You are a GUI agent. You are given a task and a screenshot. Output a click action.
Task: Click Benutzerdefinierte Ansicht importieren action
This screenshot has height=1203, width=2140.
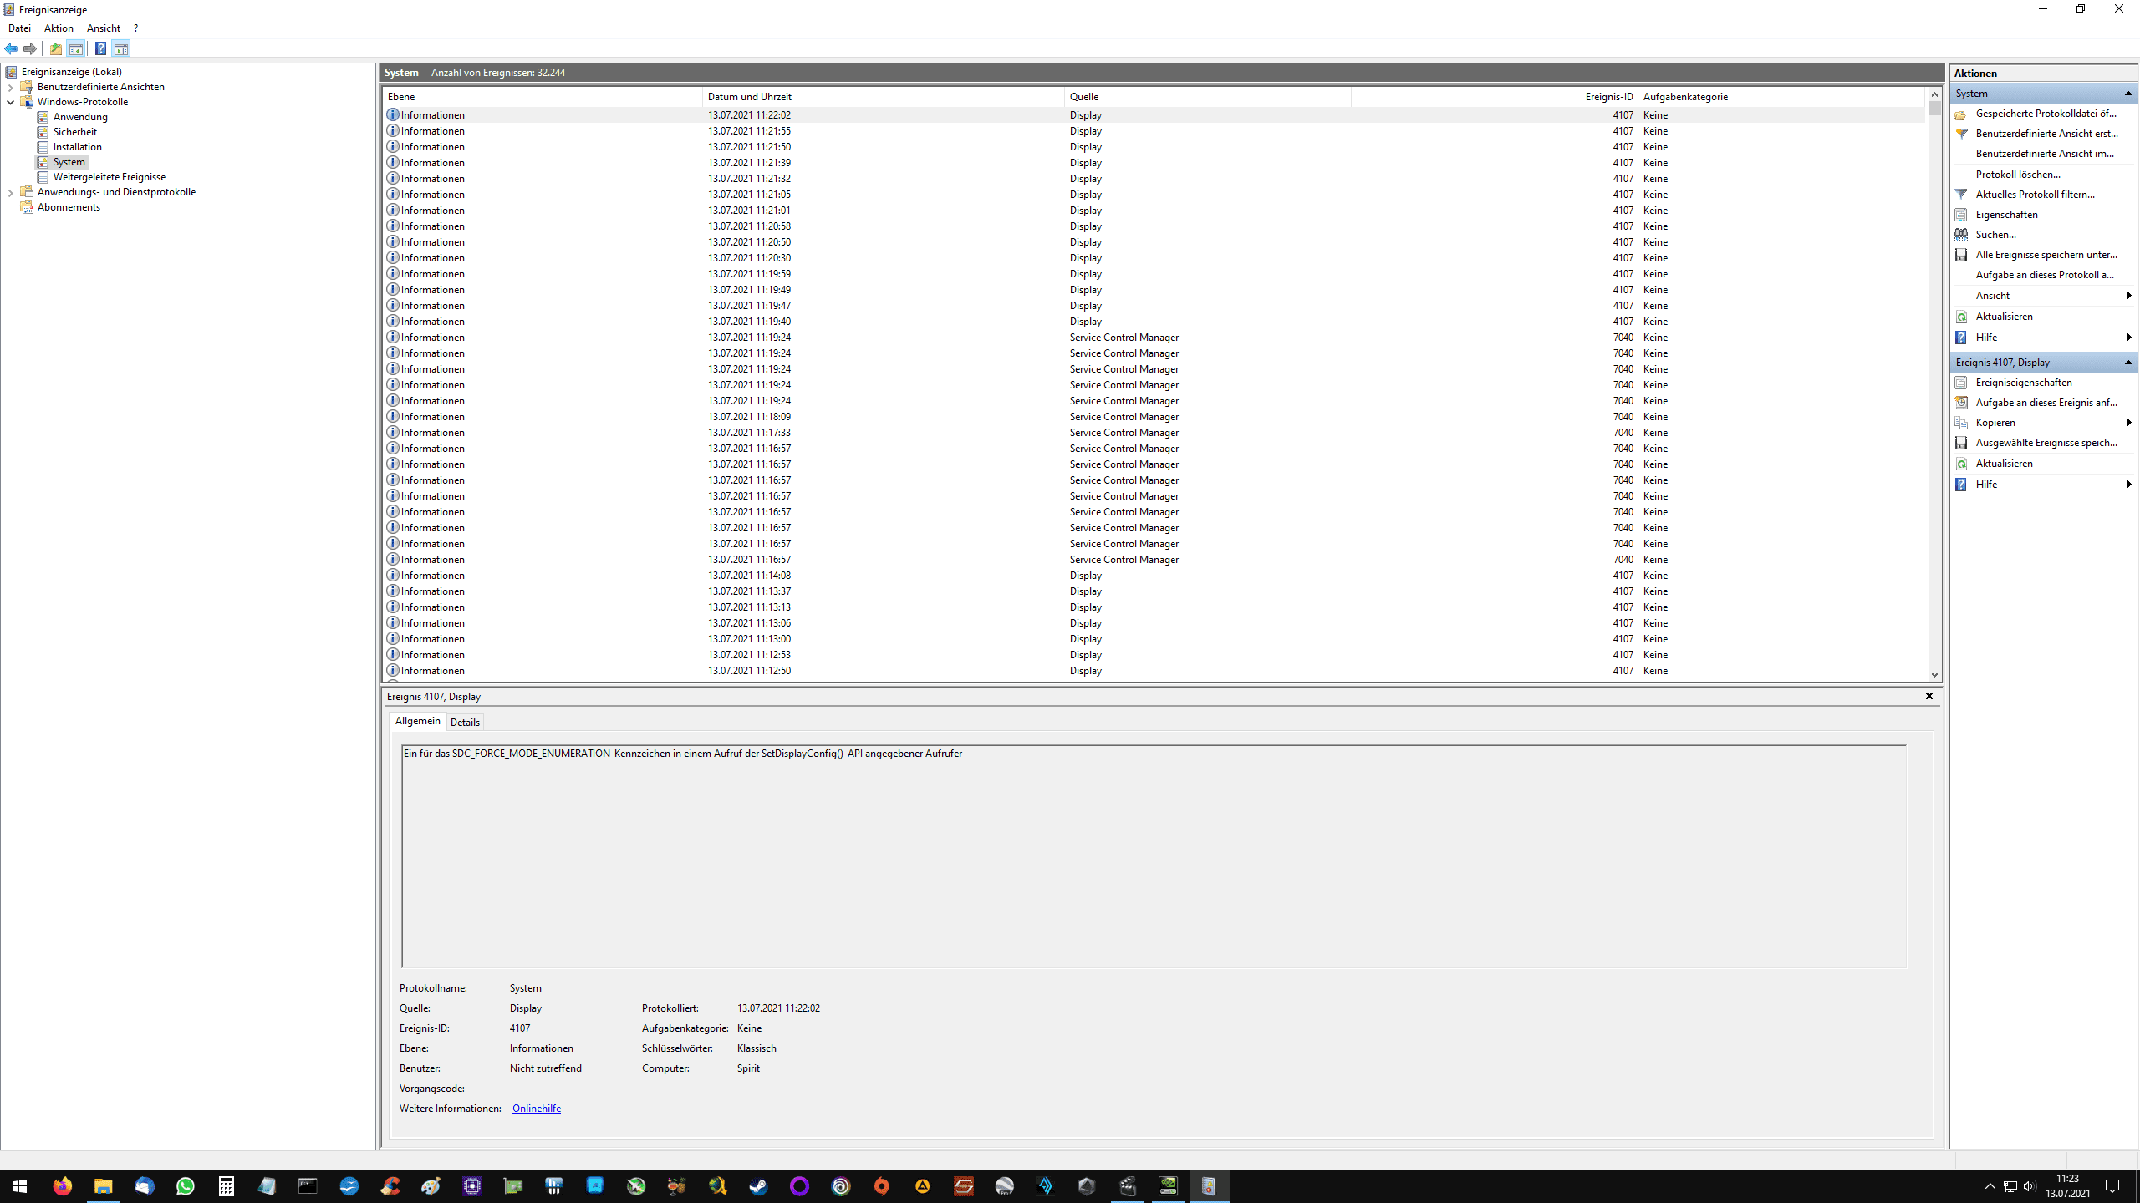coord(2044,154)
